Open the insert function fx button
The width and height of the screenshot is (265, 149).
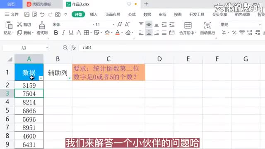(73, 48)
